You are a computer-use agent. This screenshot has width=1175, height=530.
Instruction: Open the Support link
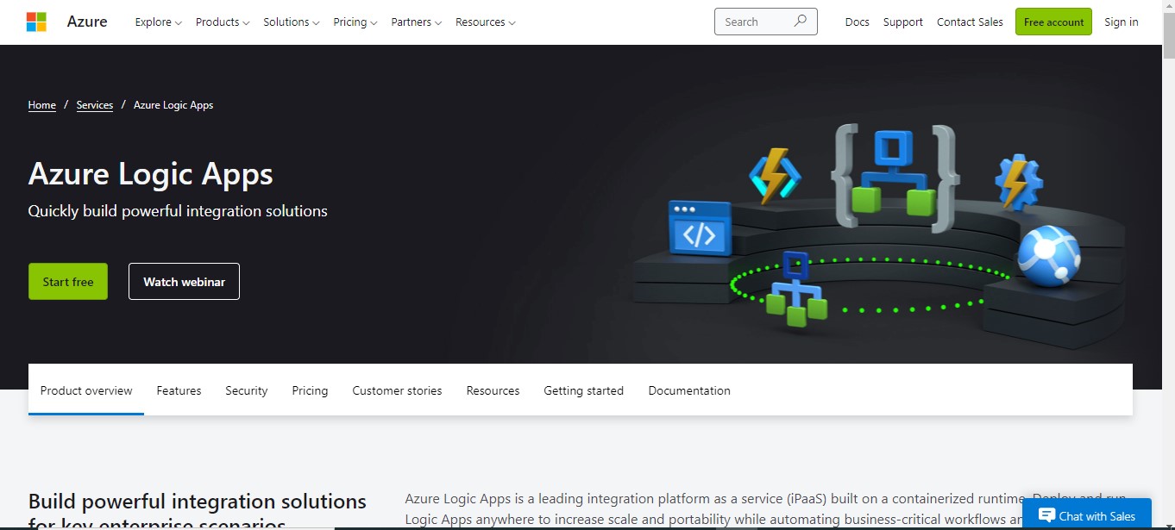tap(903, 22)
